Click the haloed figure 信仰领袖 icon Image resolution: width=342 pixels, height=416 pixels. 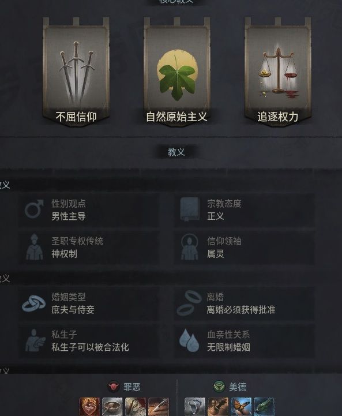pyautogui.click(x=189, y=247)
